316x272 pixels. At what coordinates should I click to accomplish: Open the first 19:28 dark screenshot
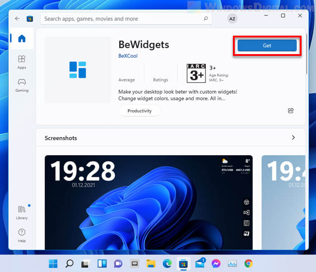pos(149,203)
